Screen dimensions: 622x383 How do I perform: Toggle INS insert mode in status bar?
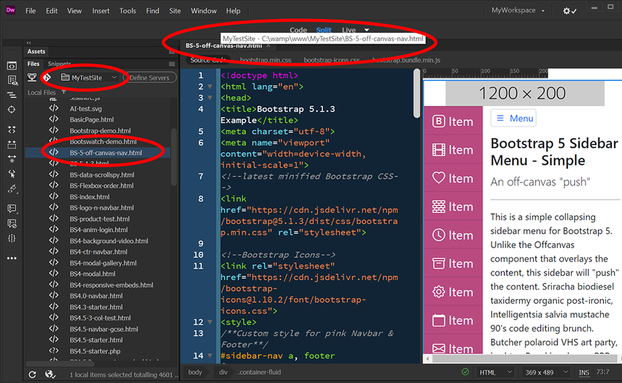(x=584, y=372)
